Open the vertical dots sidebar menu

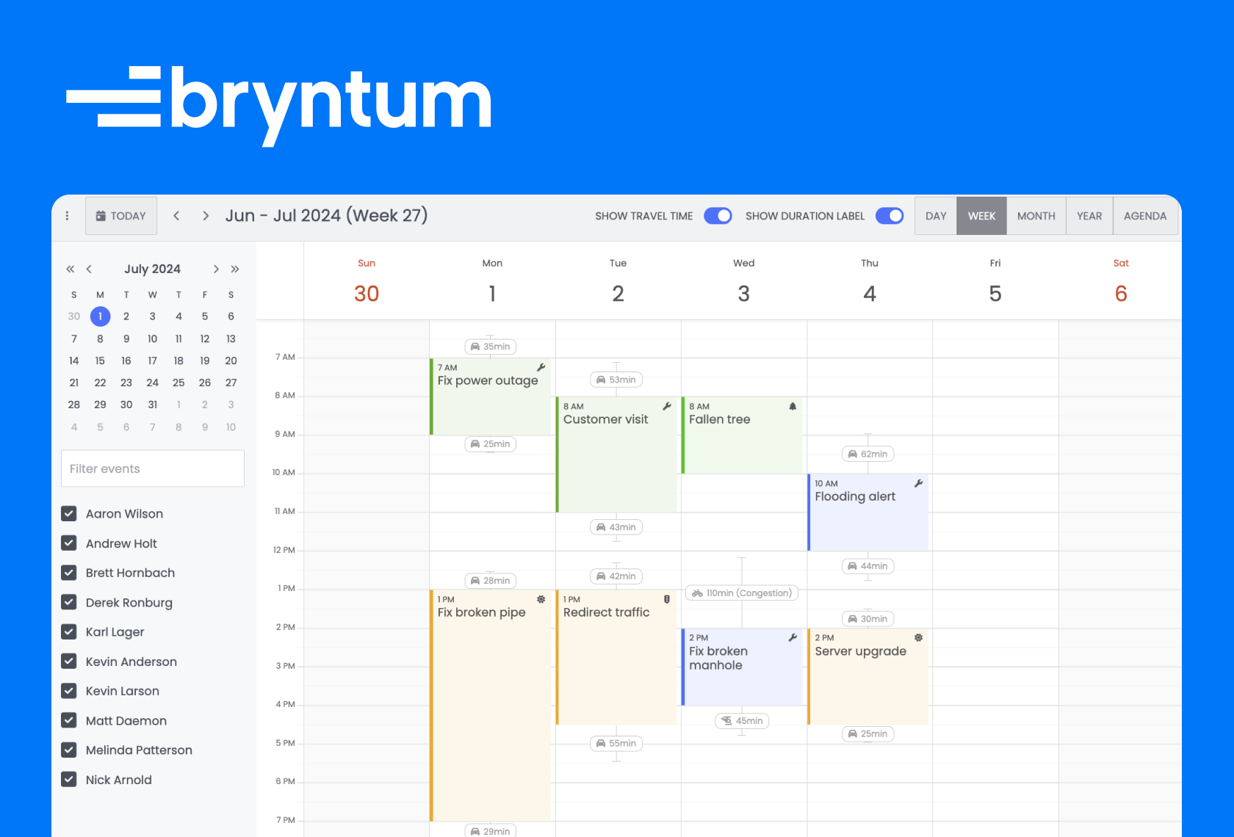click(67, 216)
